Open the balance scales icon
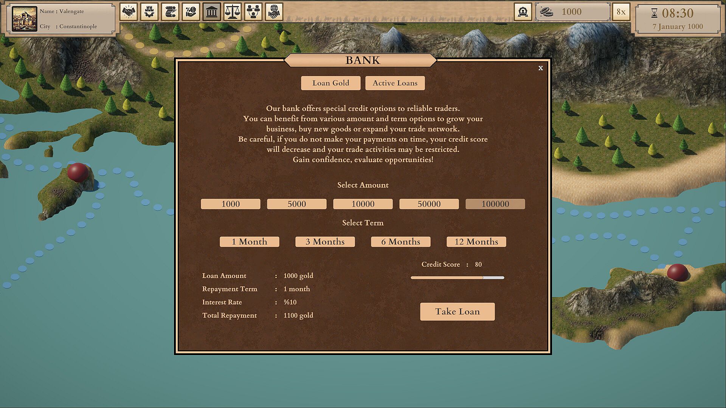 point(233,12)
